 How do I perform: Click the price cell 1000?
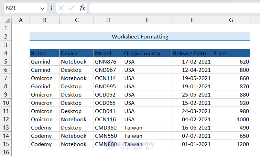pyautogui.click(x=231, y=119)
